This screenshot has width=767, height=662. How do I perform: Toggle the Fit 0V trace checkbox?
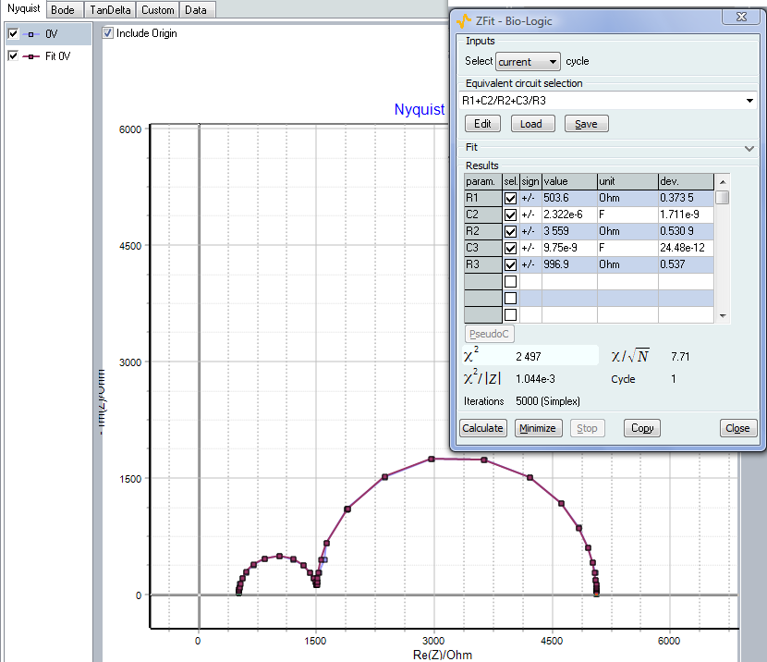[13, 56]
